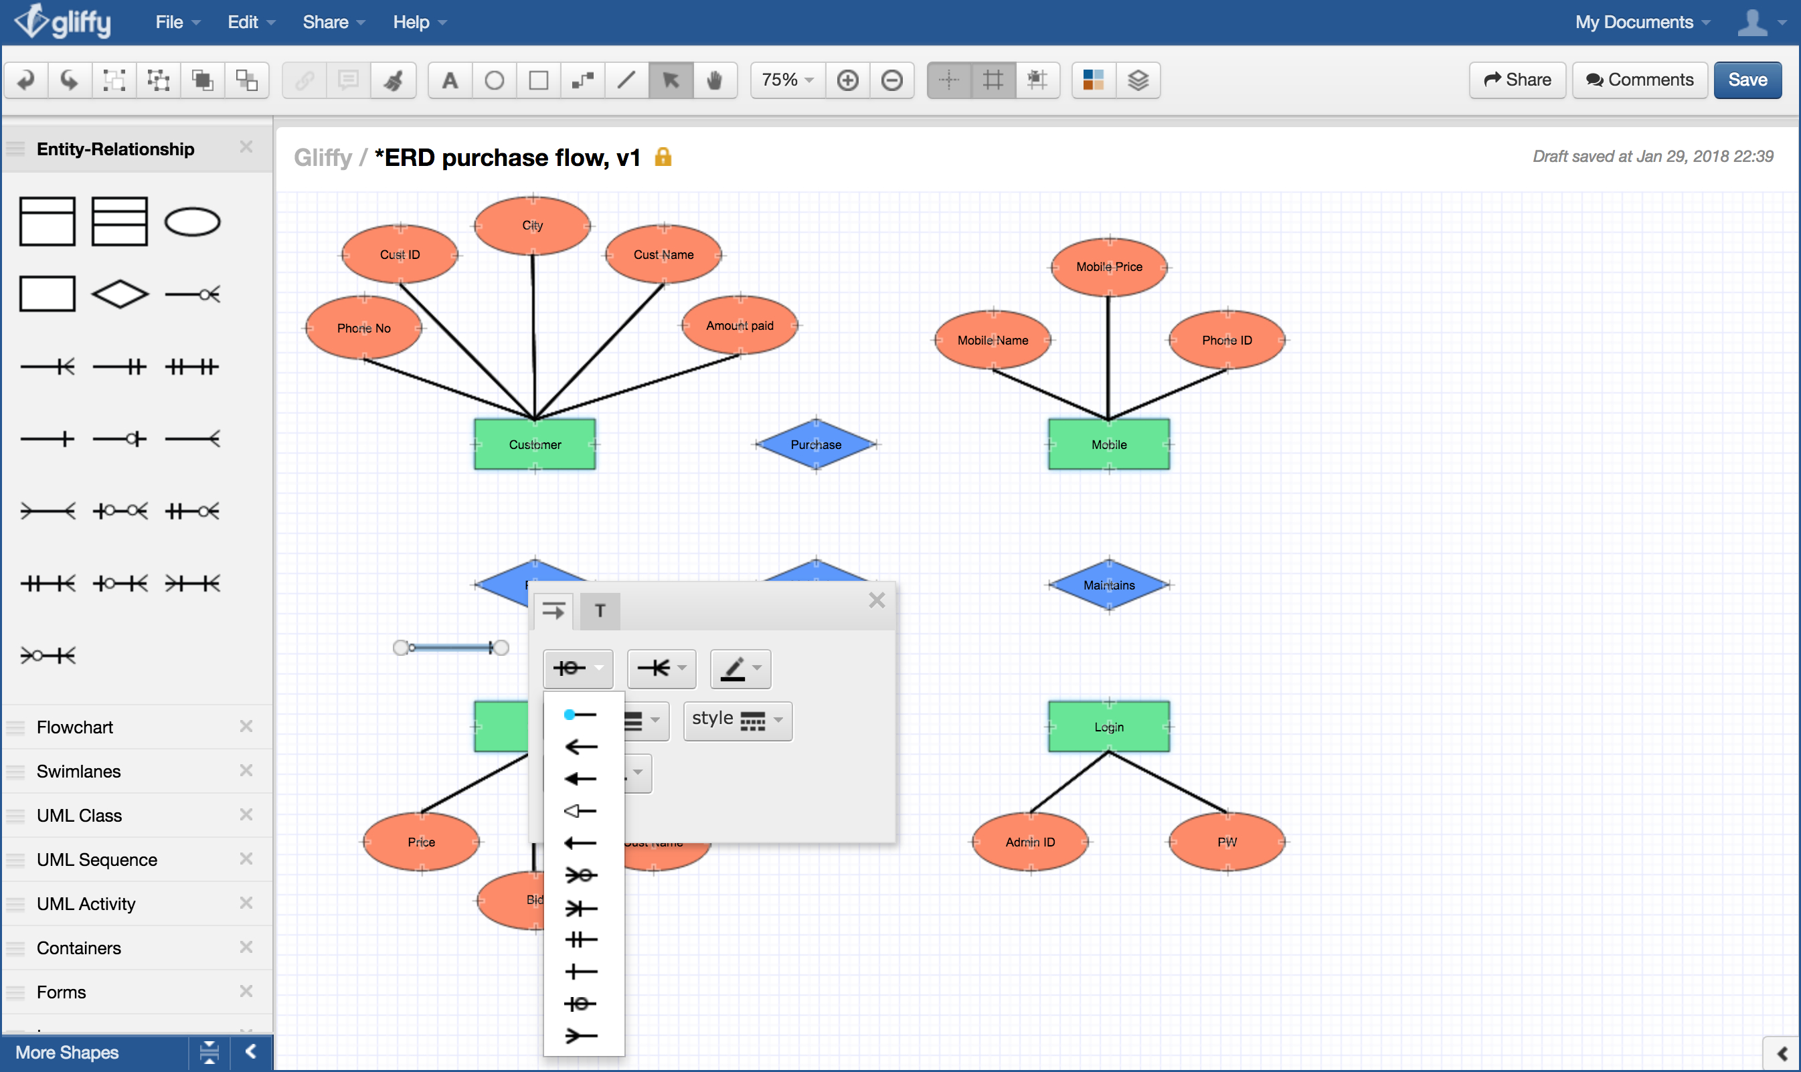The width and height of the screenshot is (1801, 1072).
Task: Enable the grid snap toggle
Action: pos(1037,79)
